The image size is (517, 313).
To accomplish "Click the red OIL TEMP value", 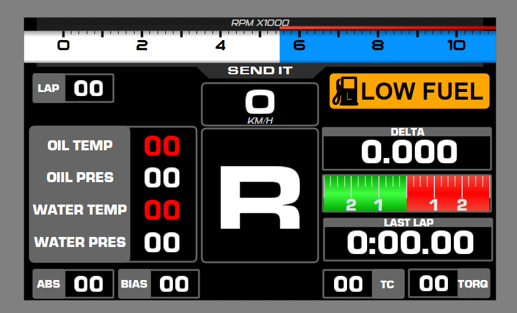I will [x=162, y=146].
